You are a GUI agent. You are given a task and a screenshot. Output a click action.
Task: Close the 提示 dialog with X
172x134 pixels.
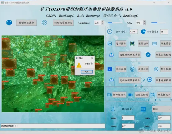(x=92, y=58)
